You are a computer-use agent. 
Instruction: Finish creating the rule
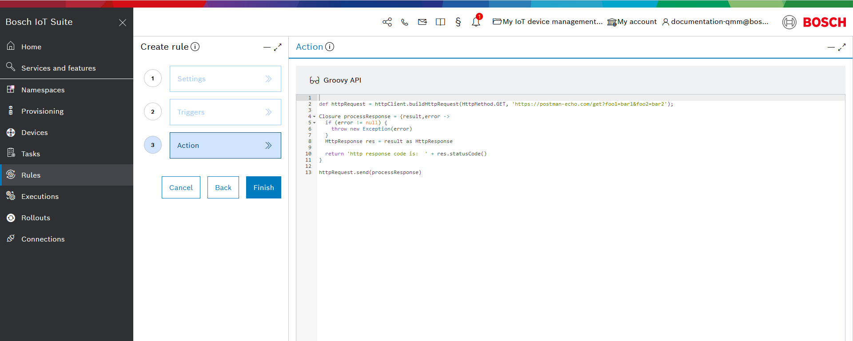(x=263, y=187)
